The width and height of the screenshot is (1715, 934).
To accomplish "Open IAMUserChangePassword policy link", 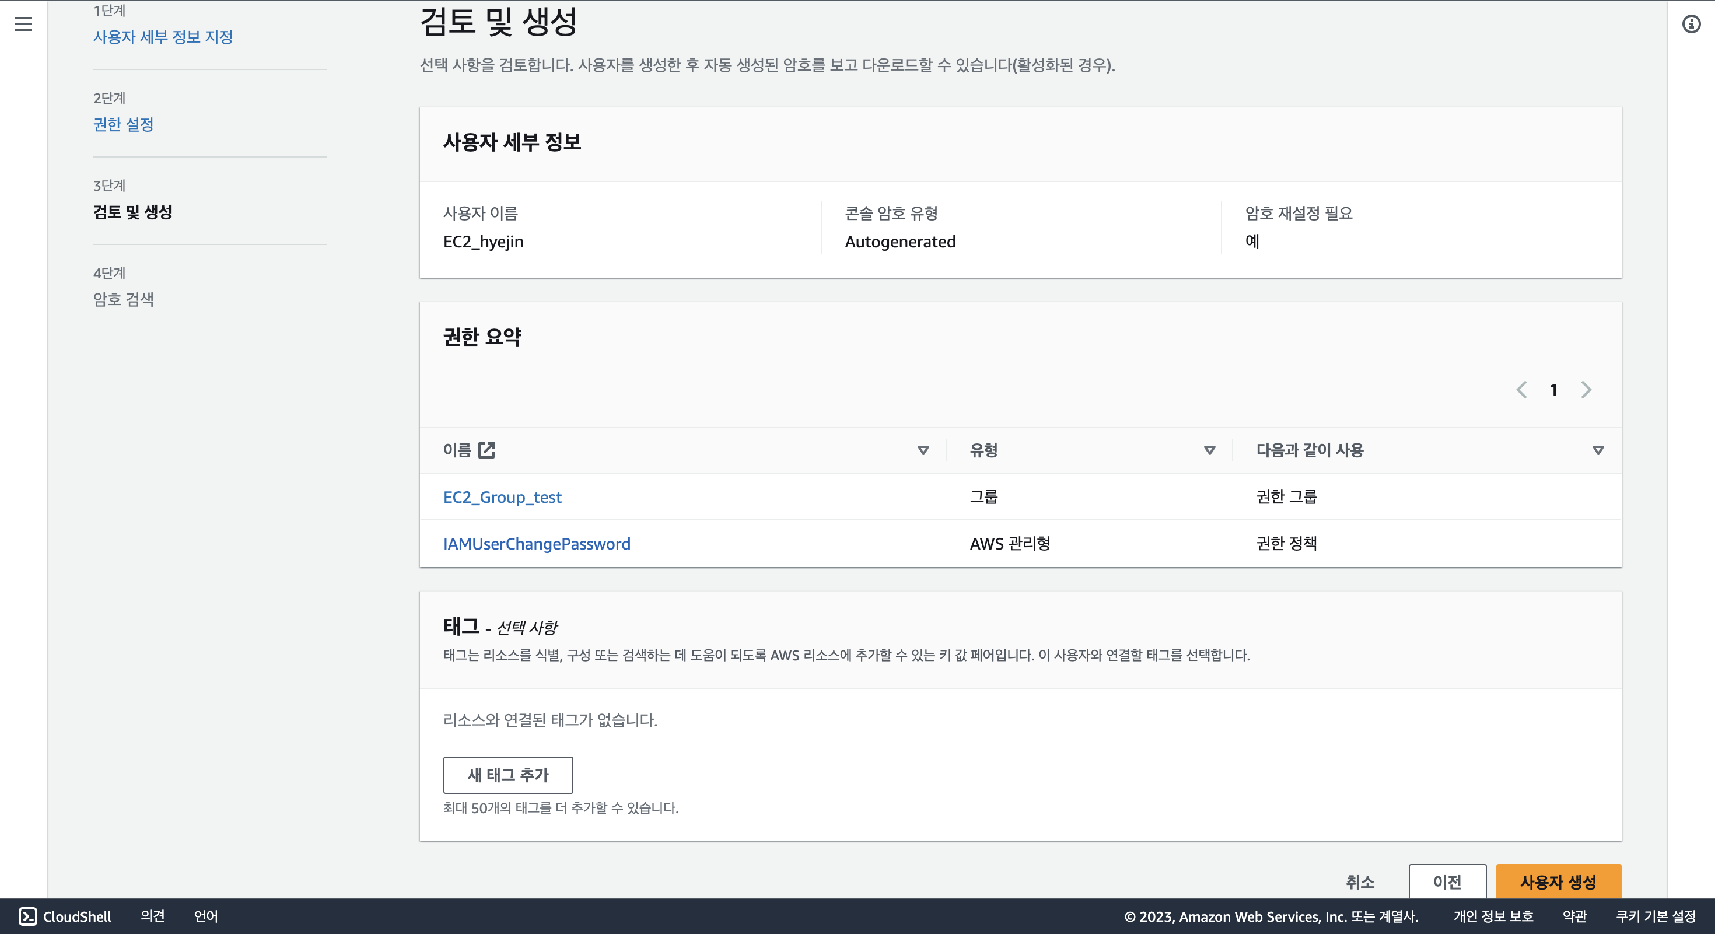I will 537,544.
